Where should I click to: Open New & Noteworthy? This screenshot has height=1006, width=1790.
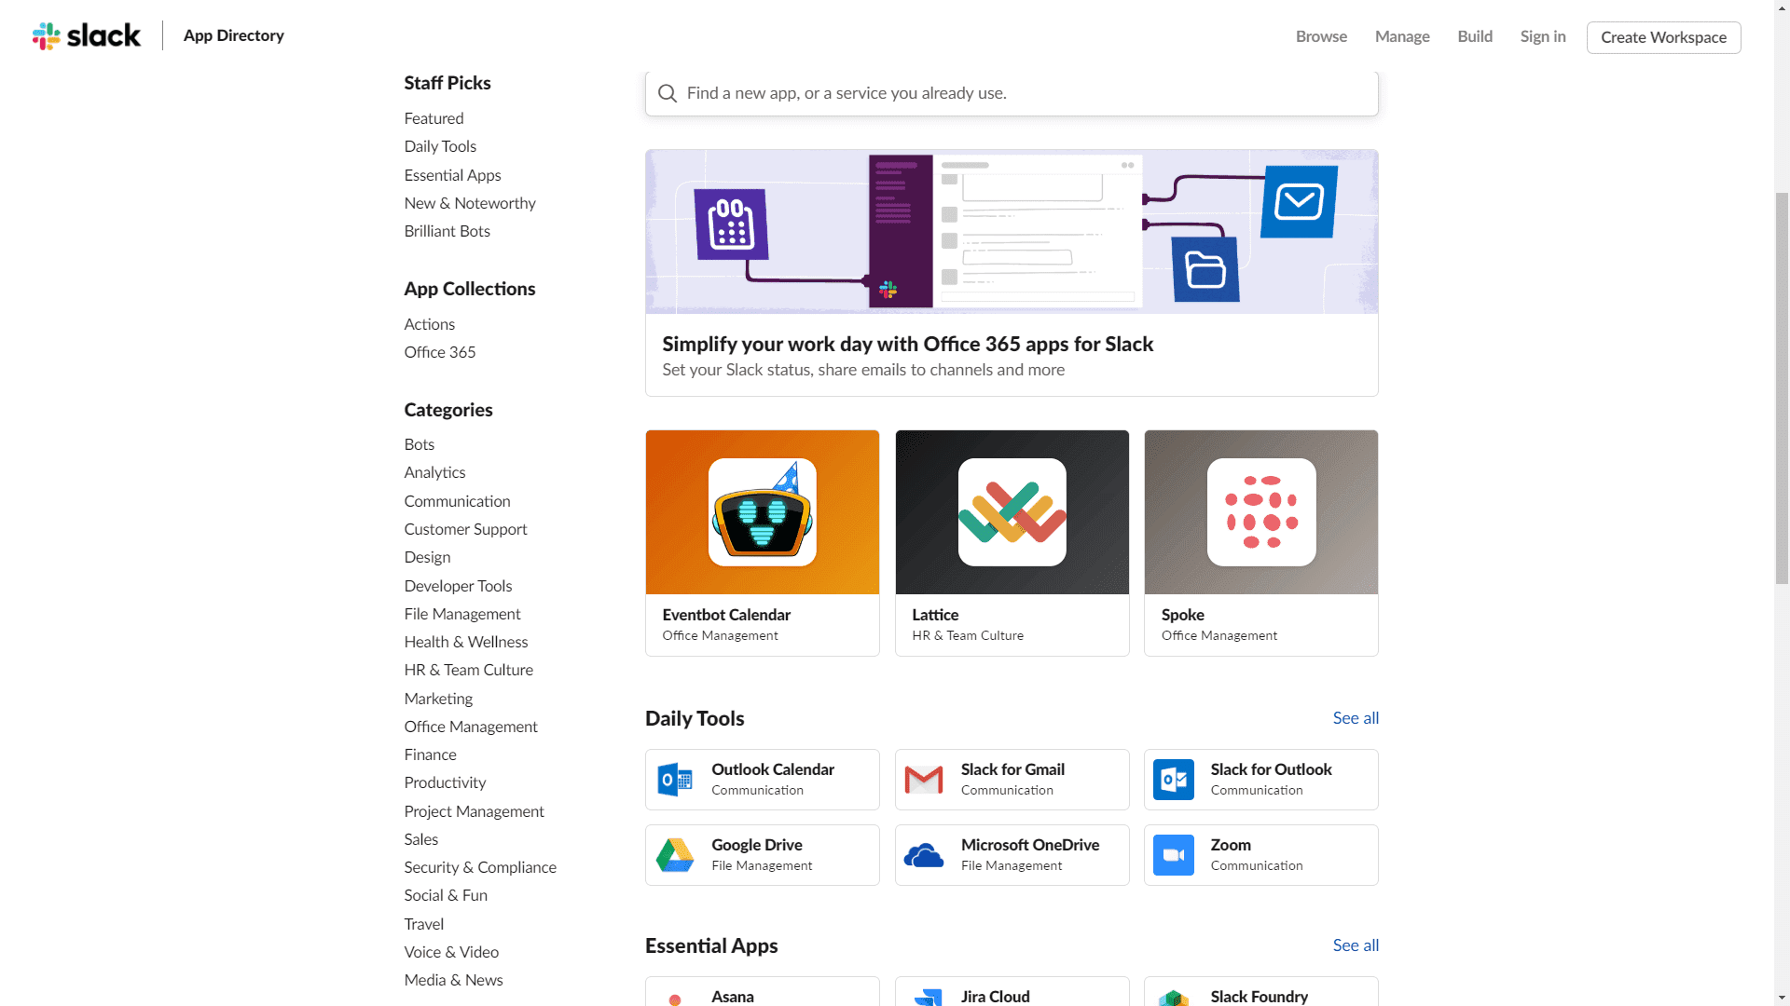coord(470,203)
